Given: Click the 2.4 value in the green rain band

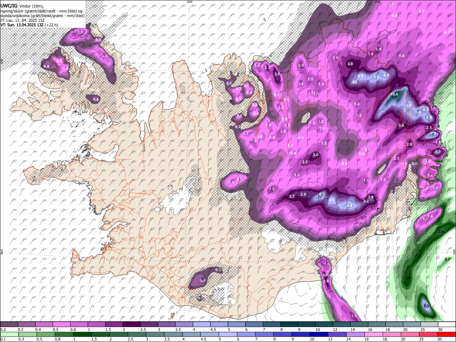Looking at the screenshot, I should point(441,232).
